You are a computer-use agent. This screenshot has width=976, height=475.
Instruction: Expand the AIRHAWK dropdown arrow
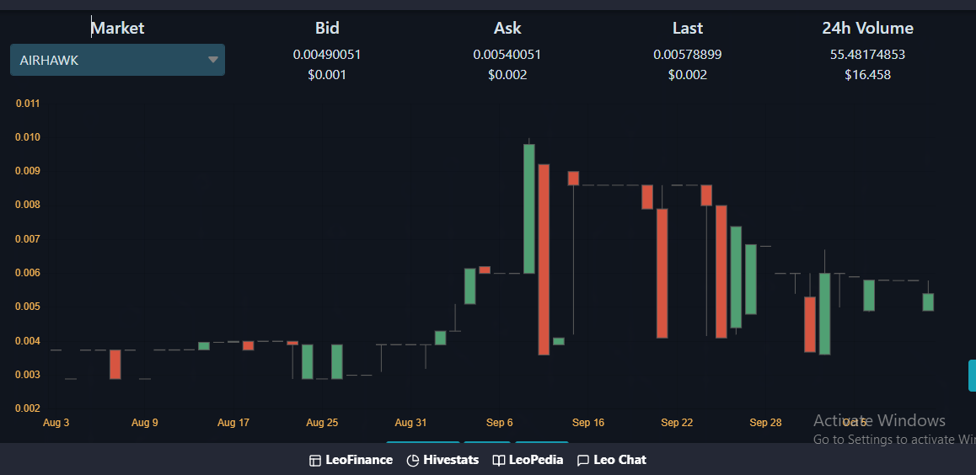click(213, 60)
